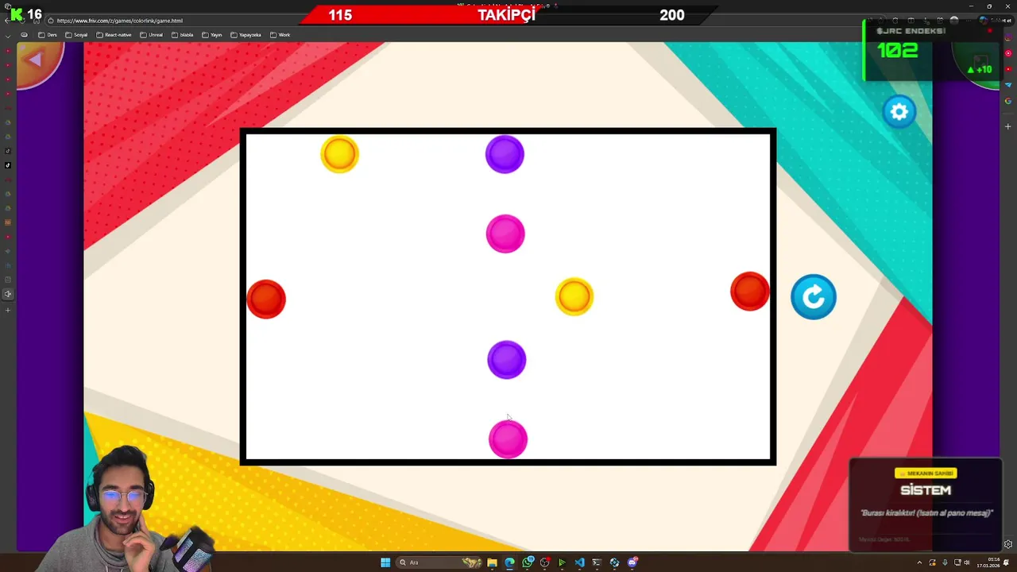Image resolution: width=1017 pixels, height=572 pixels.
Task: Click the SİSTEM card in the stream overlay
Action: pyautogui.click(x=926, y=504)
